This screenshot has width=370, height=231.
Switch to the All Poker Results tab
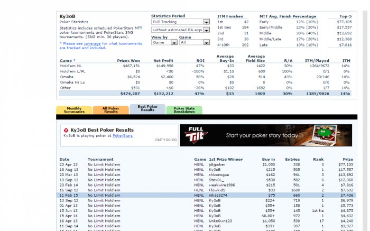point(110,110)
